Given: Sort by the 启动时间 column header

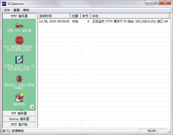Looking at the screenshot, I should (54, 16).
